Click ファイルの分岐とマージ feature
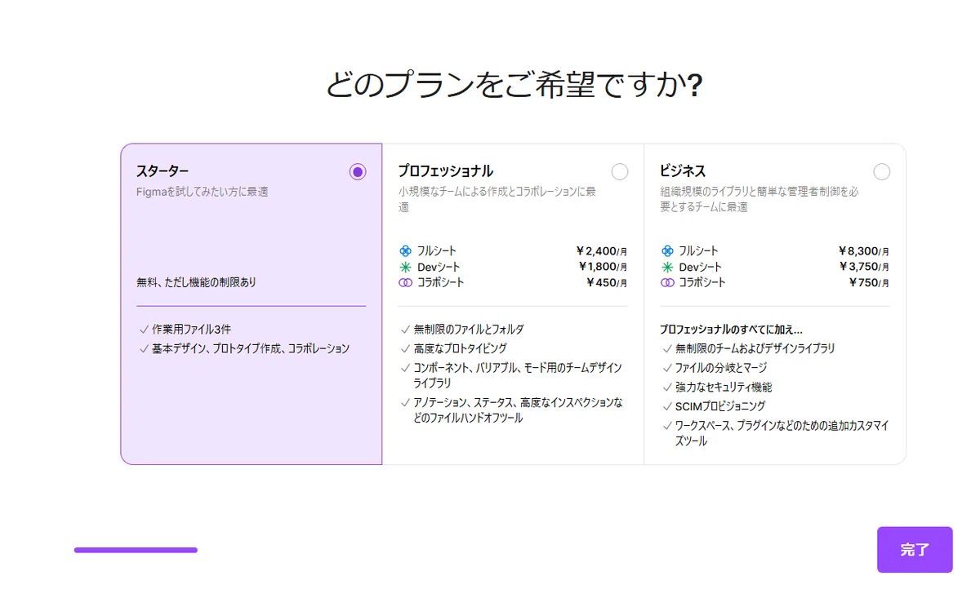The height and width of the screenshot is (589, 980). click(x=721, y=368)
